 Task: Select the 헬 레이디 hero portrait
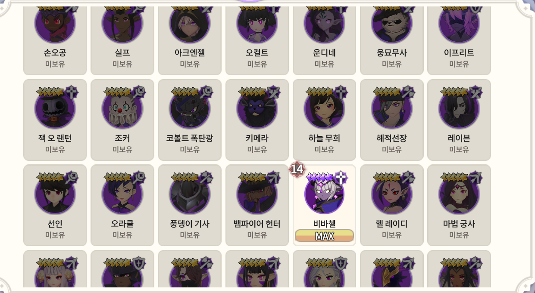(391, 194)
